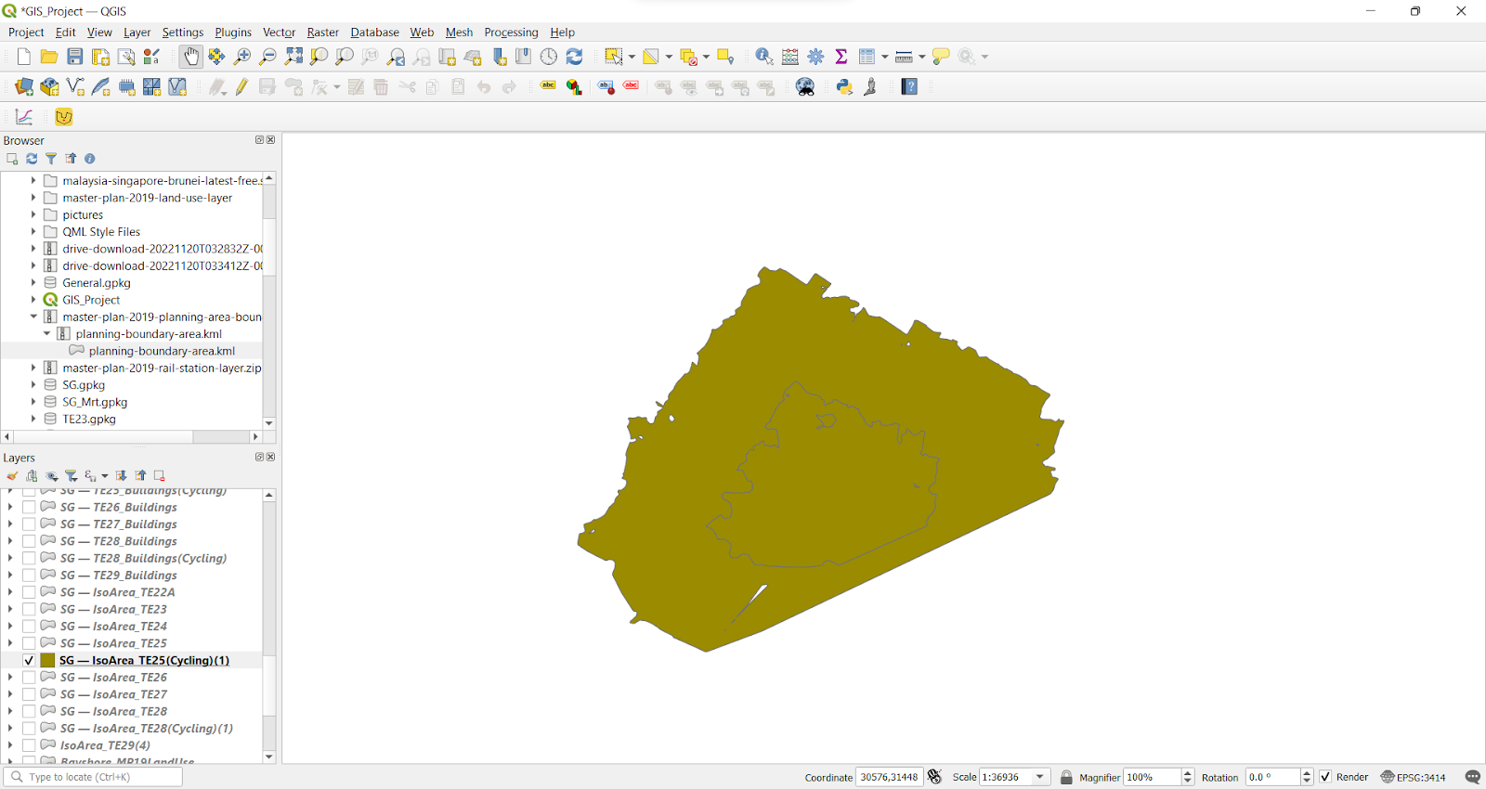Image resolution: width=1486 pixels, height=789 pixels.
Task: Toggle the Render checkbox in status bar
Action: pos(1325,777)
